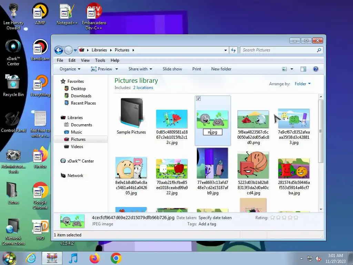Screen dimensions: 353x265
Task: Set rating to three stars
Action: 284,217
